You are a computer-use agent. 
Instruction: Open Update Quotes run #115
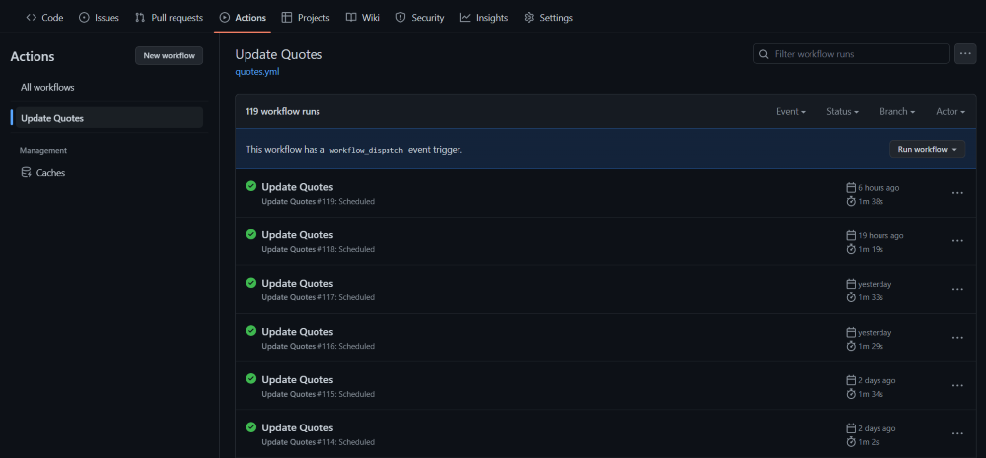click(x=298, y=380)
